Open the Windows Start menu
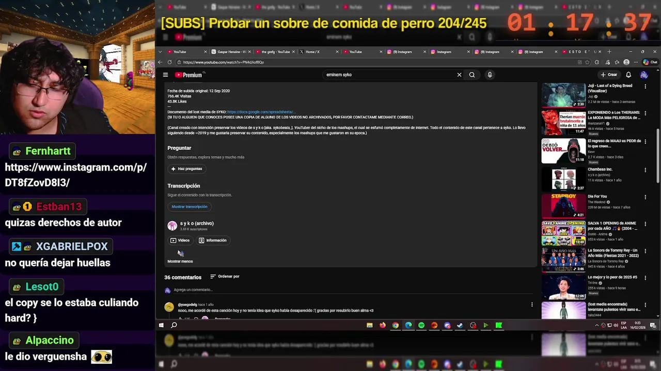Viewport: 661px width, 371px height. click(x=161, y=325)
